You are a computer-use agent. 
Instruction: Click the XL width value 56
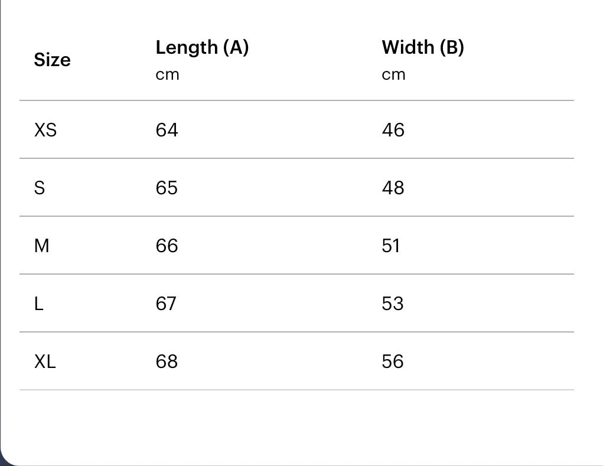393,361
